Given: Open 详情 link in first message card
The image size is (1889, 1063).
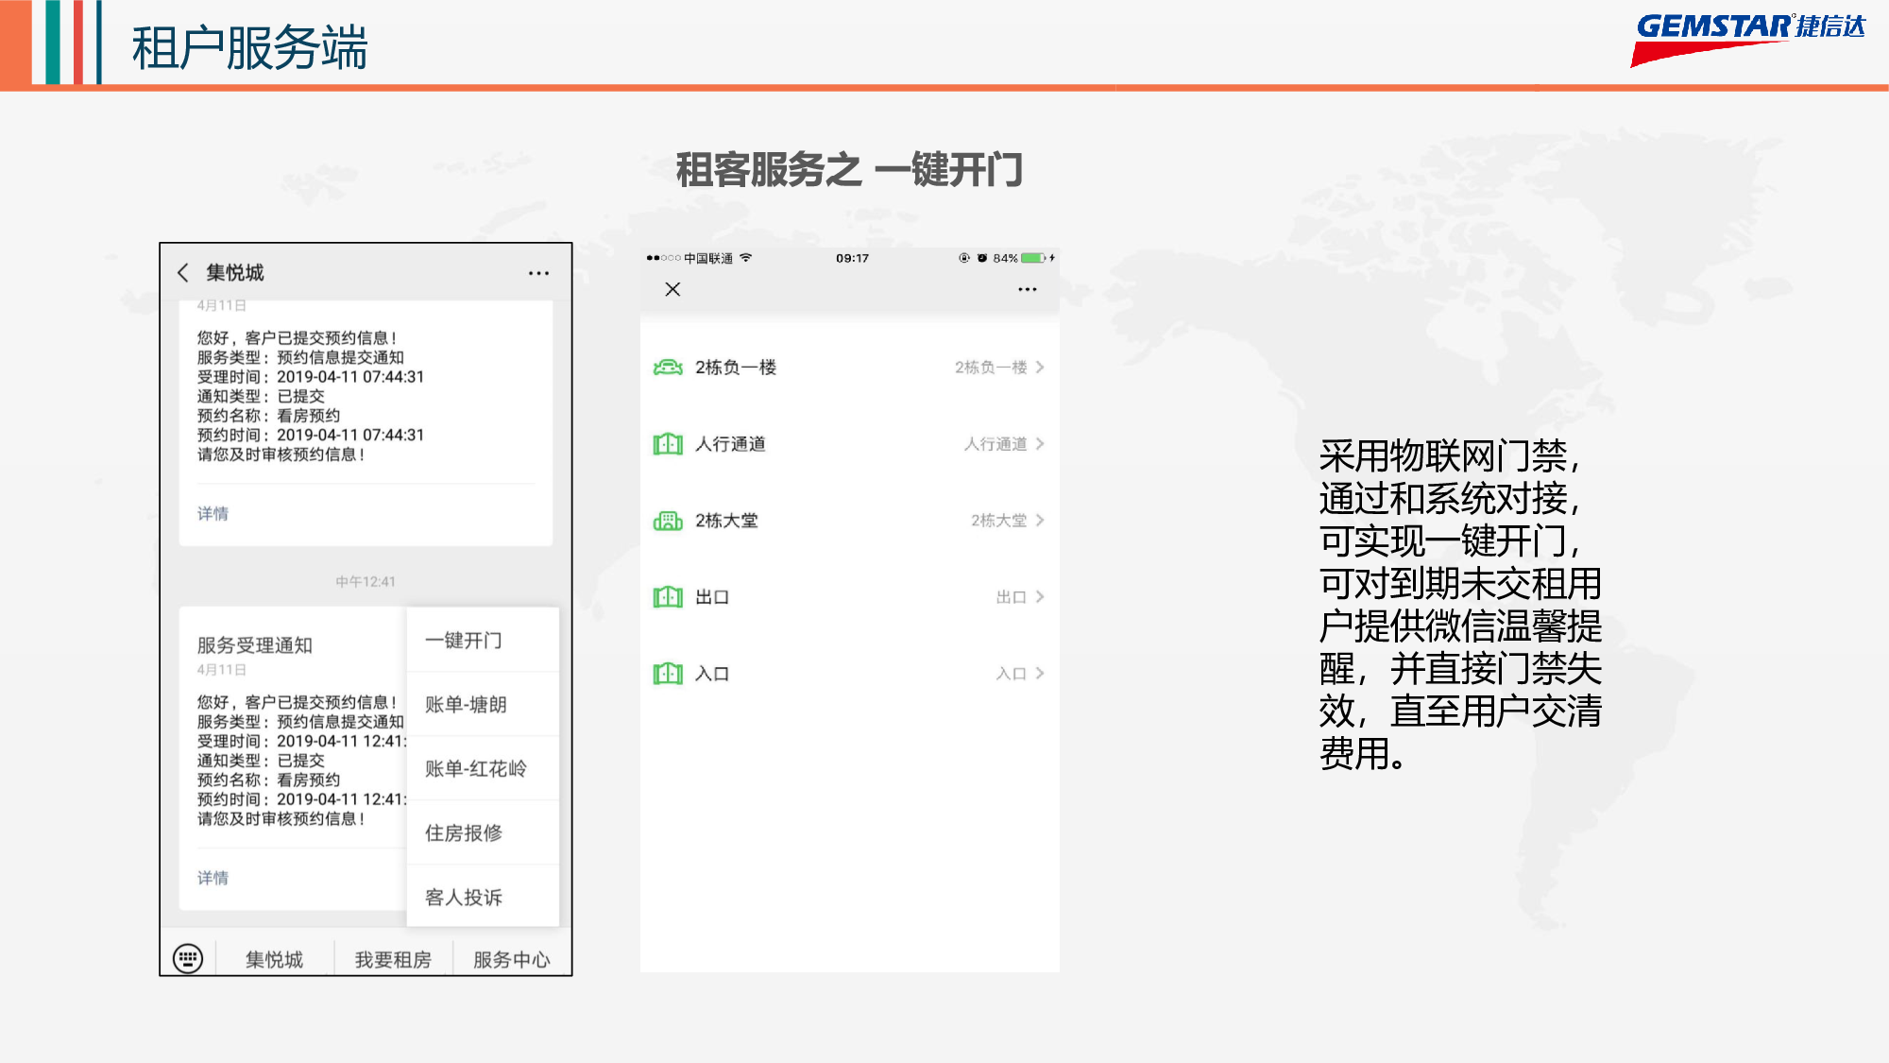Looking at the screenshot, I should [x=213, y=514].
